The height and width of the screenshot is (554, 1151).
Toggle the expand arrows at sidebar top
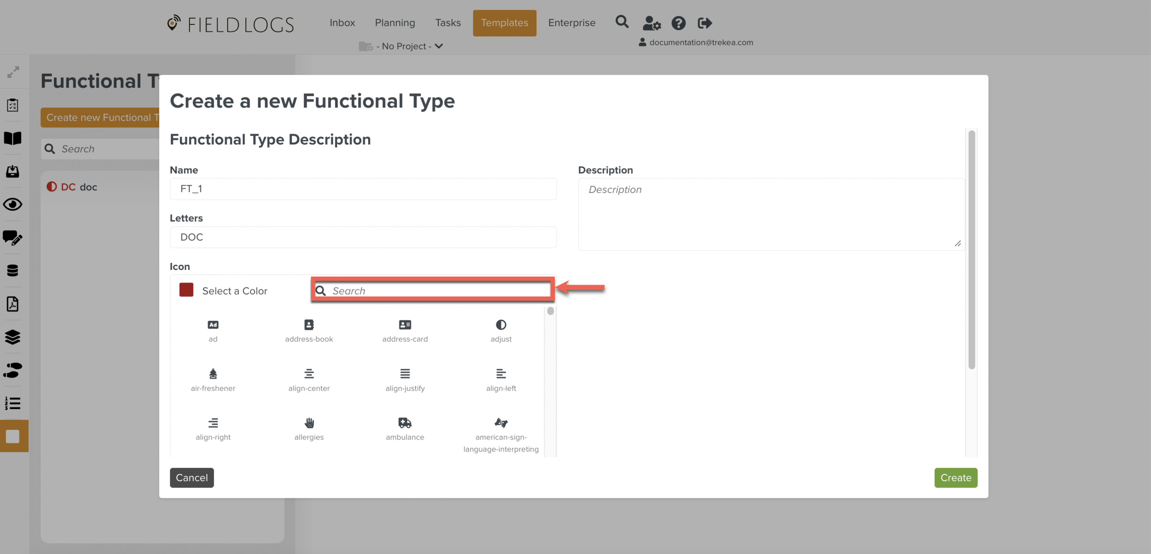click(x=13, y=72)
